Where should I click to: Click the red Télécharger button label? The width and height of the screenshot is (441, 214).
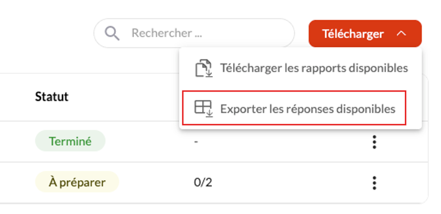click(x=353, y=34)
